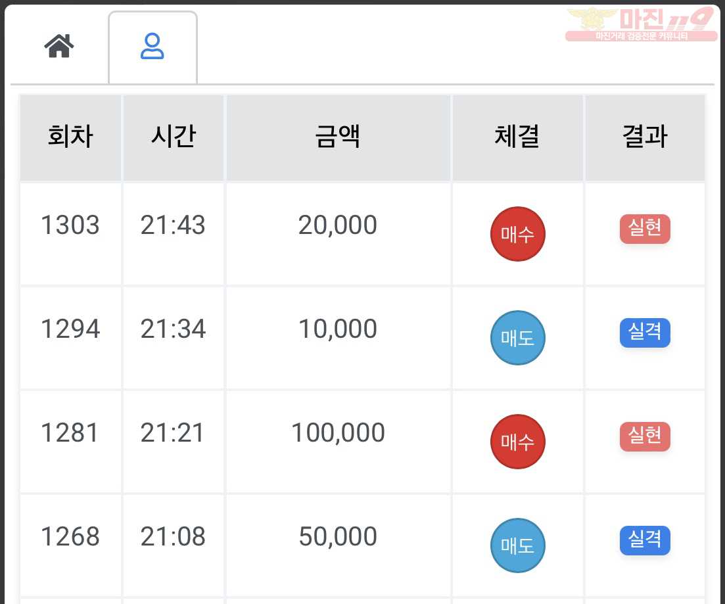Screen dimensions: 725x604
Task: Click the 회차 column header
Action: point(71,137)
